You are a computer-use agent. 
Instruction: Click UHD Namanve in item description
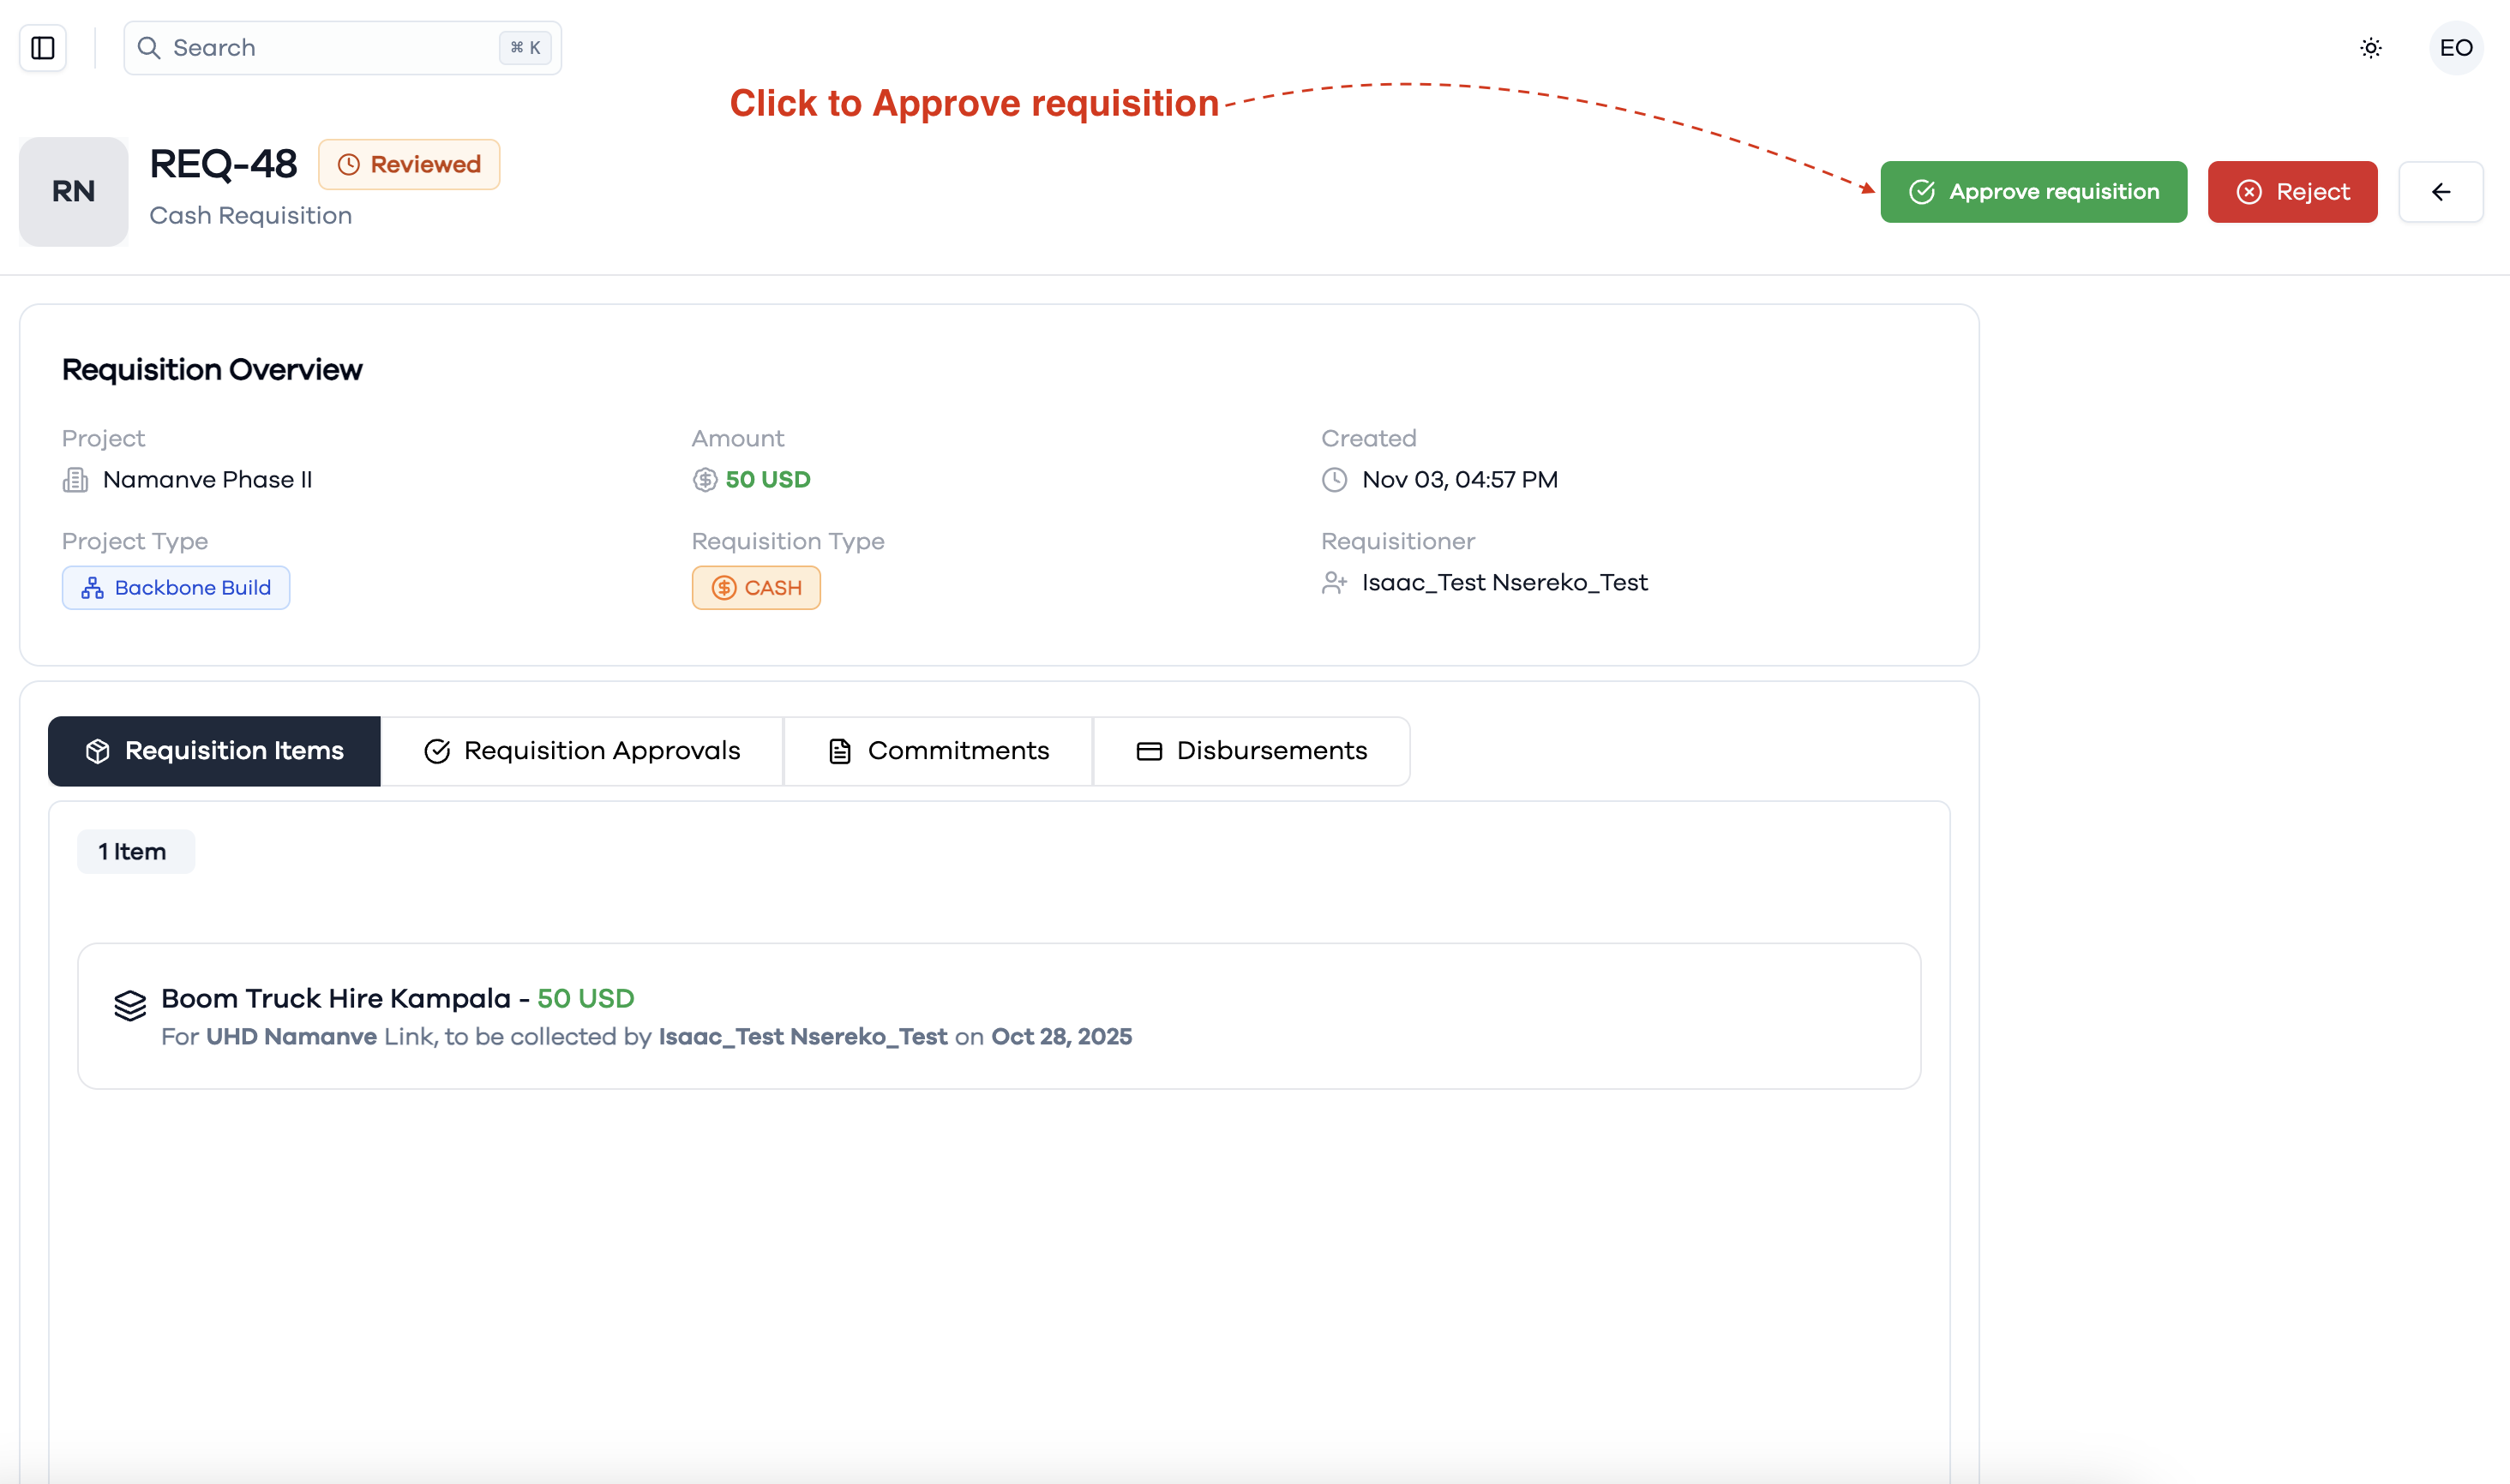(x=291, y=1037)
